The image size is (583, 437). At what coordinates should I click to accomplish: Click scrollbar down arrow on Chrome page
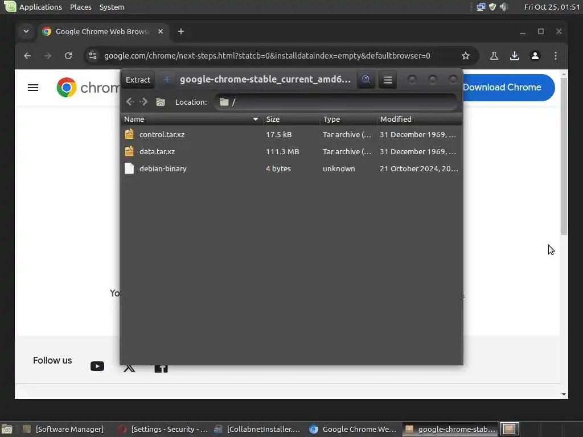pos(564,394)
